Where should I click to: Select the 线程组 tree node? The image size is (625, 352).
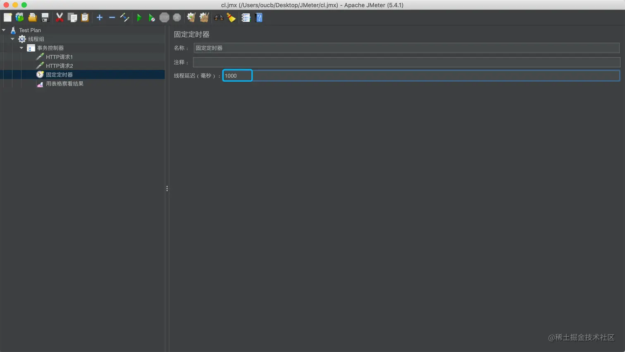coord(36,39)
